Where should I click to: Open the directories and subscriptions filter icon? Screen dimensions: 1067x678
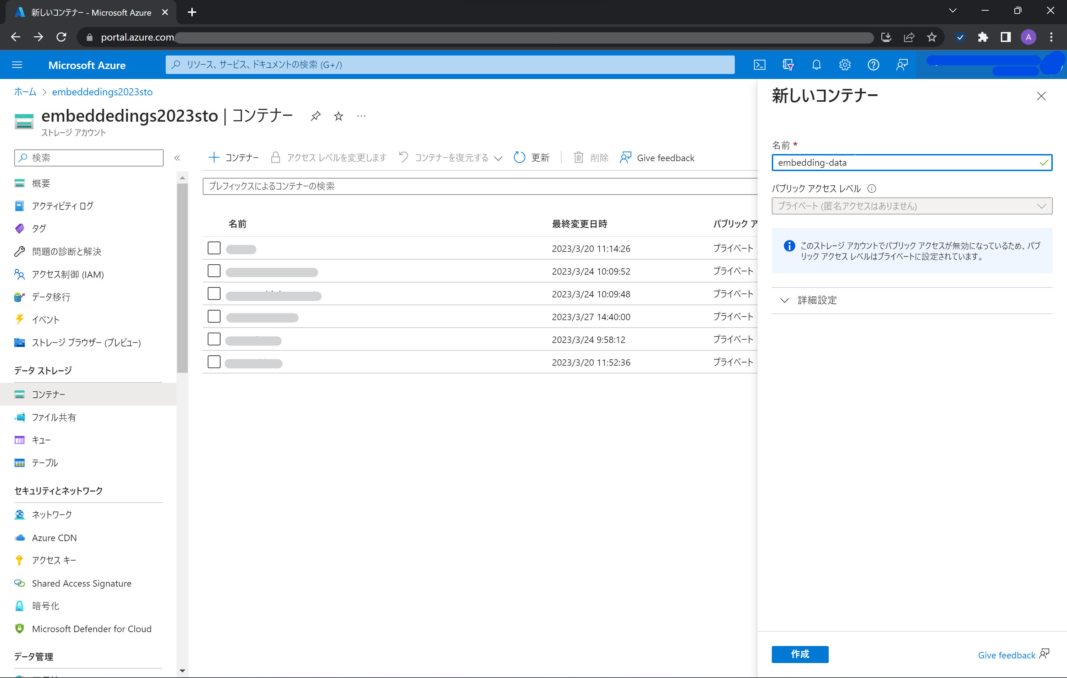coord(788,65)
